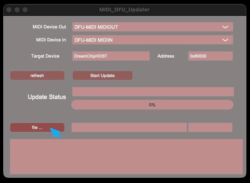Image resolution: width=250 pixels, height=183 pixels.
Task: Click the Target Device label
Action: (x=45, y=56)
